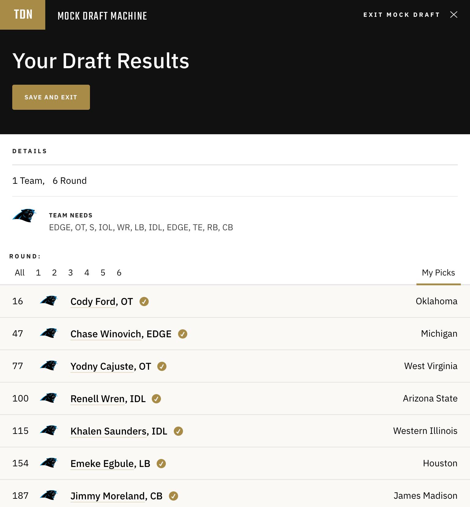Screen dimensions: 470x507
Task: Filter results to round 1
Action: 38,273
